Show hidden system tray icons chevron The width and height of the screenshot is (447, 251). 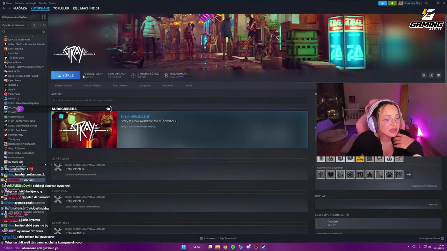coord(408,247)
